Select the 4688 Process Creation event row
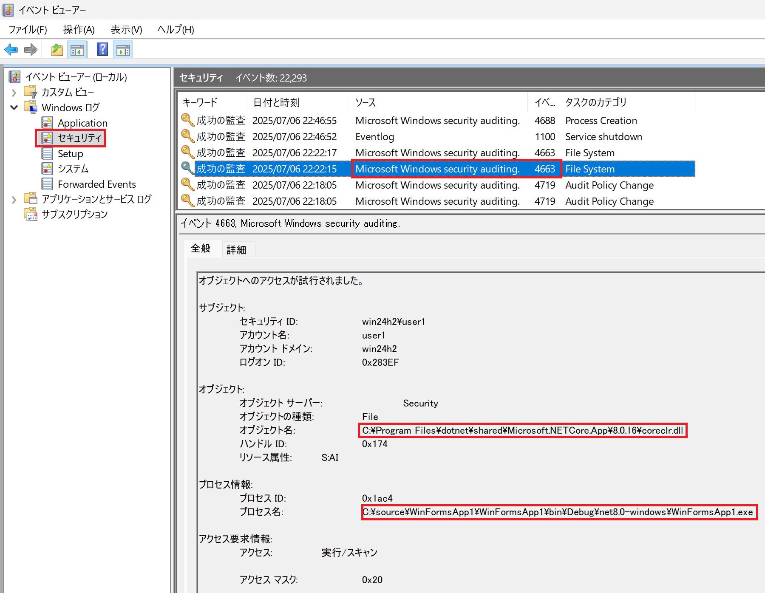The height and width of the screenshot is (593, 765). (x=436, y=121)
